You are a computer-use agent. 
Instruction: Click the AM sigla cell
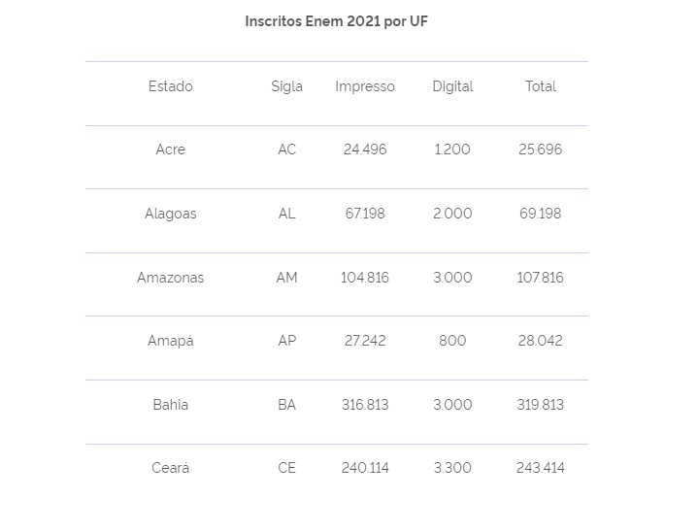pos(286,278)
